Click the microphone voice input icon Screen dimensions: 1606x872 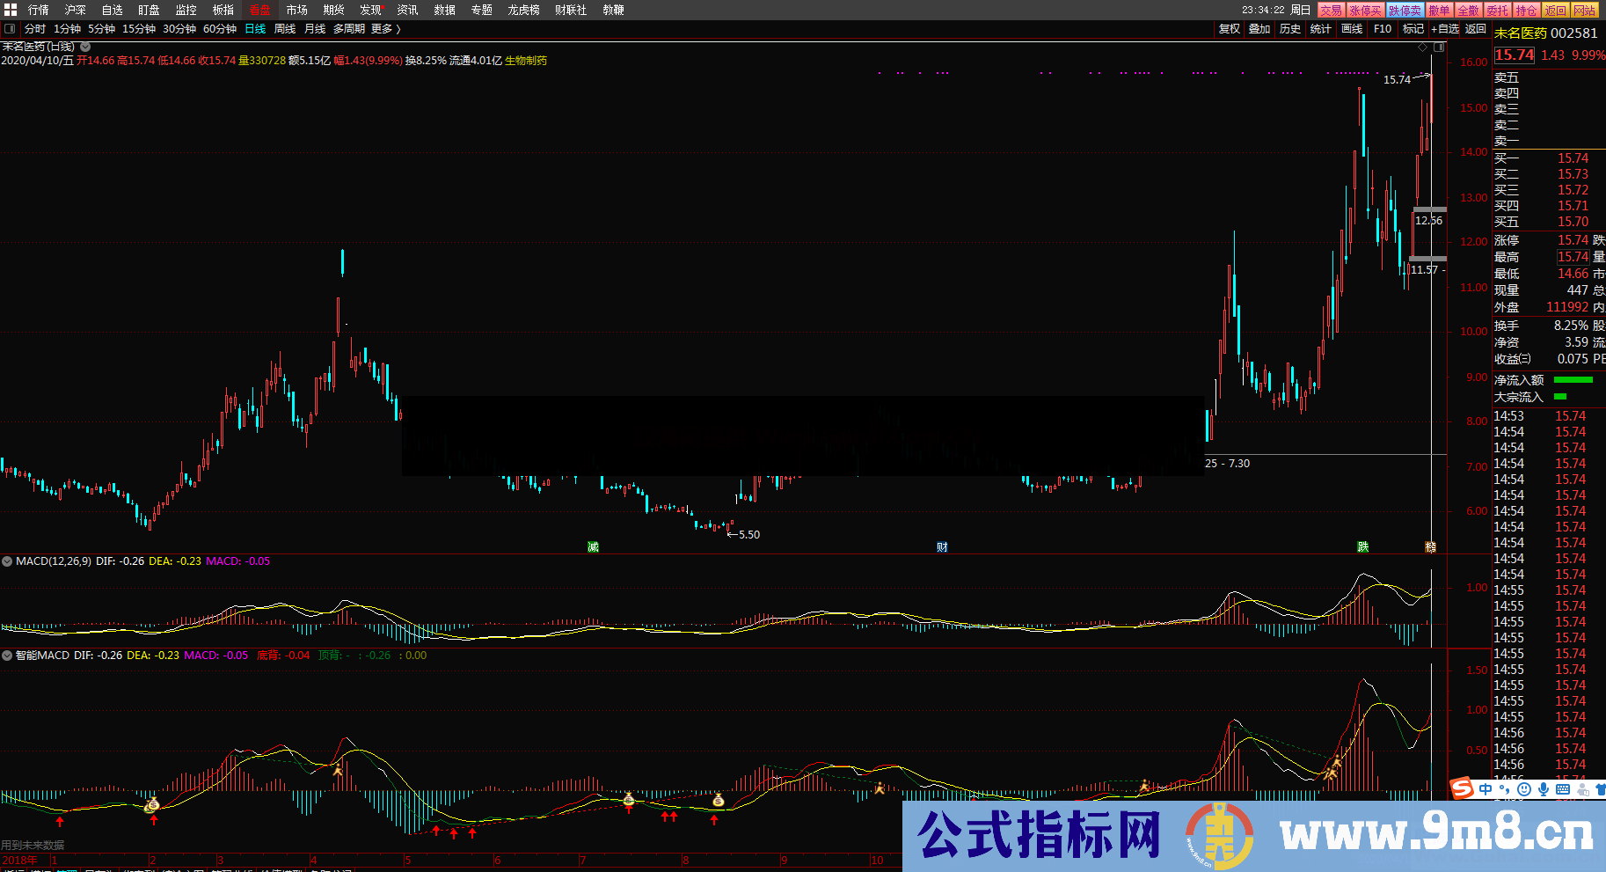pyautogui.click(x=1542, y=789)
